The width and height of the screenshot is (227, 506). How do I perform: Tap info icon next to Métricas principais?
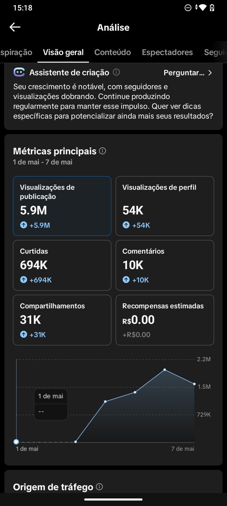tap(102, 151)
